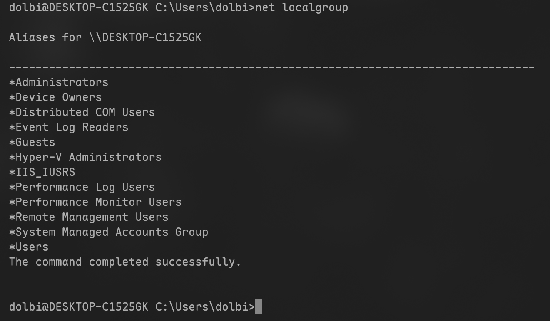
Task: Click the "Aliases for \\DESKTOP-C1525GK" header line
Action: click(x=105, y=37)
